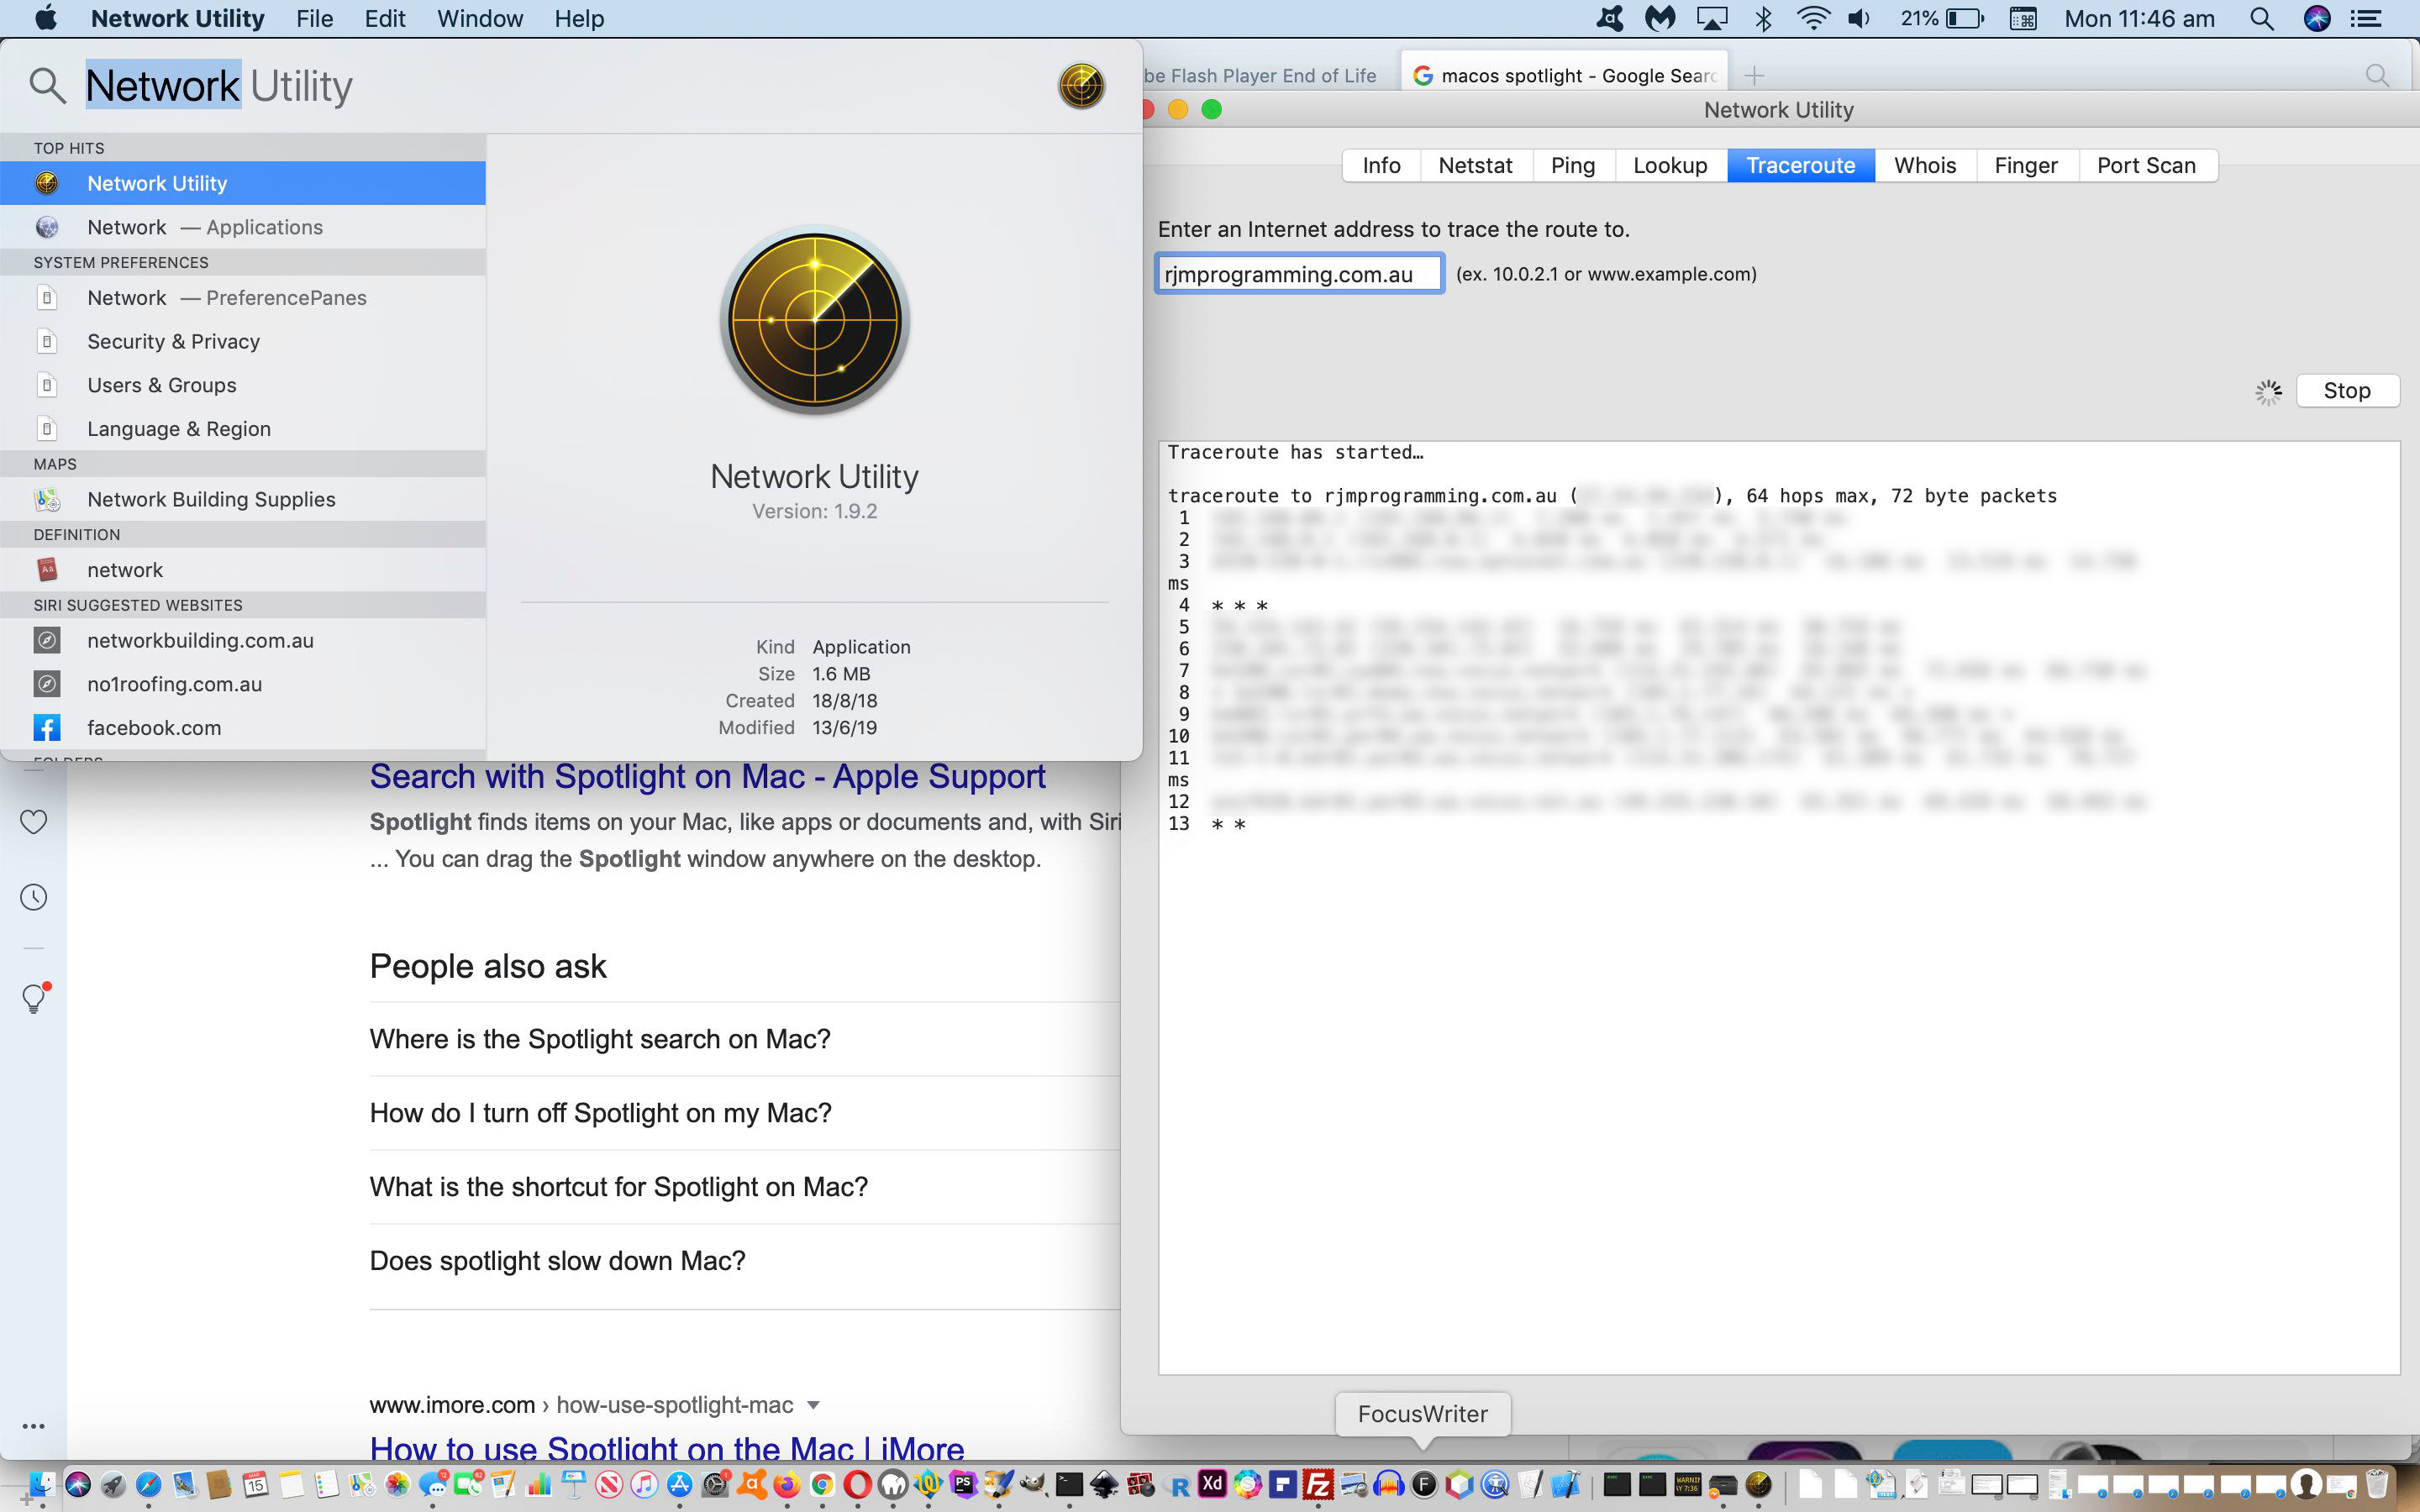This screenshot has width=2420, height=1512.
Task: Open Xcode from the Dock
Action: pos(1565,1484)
